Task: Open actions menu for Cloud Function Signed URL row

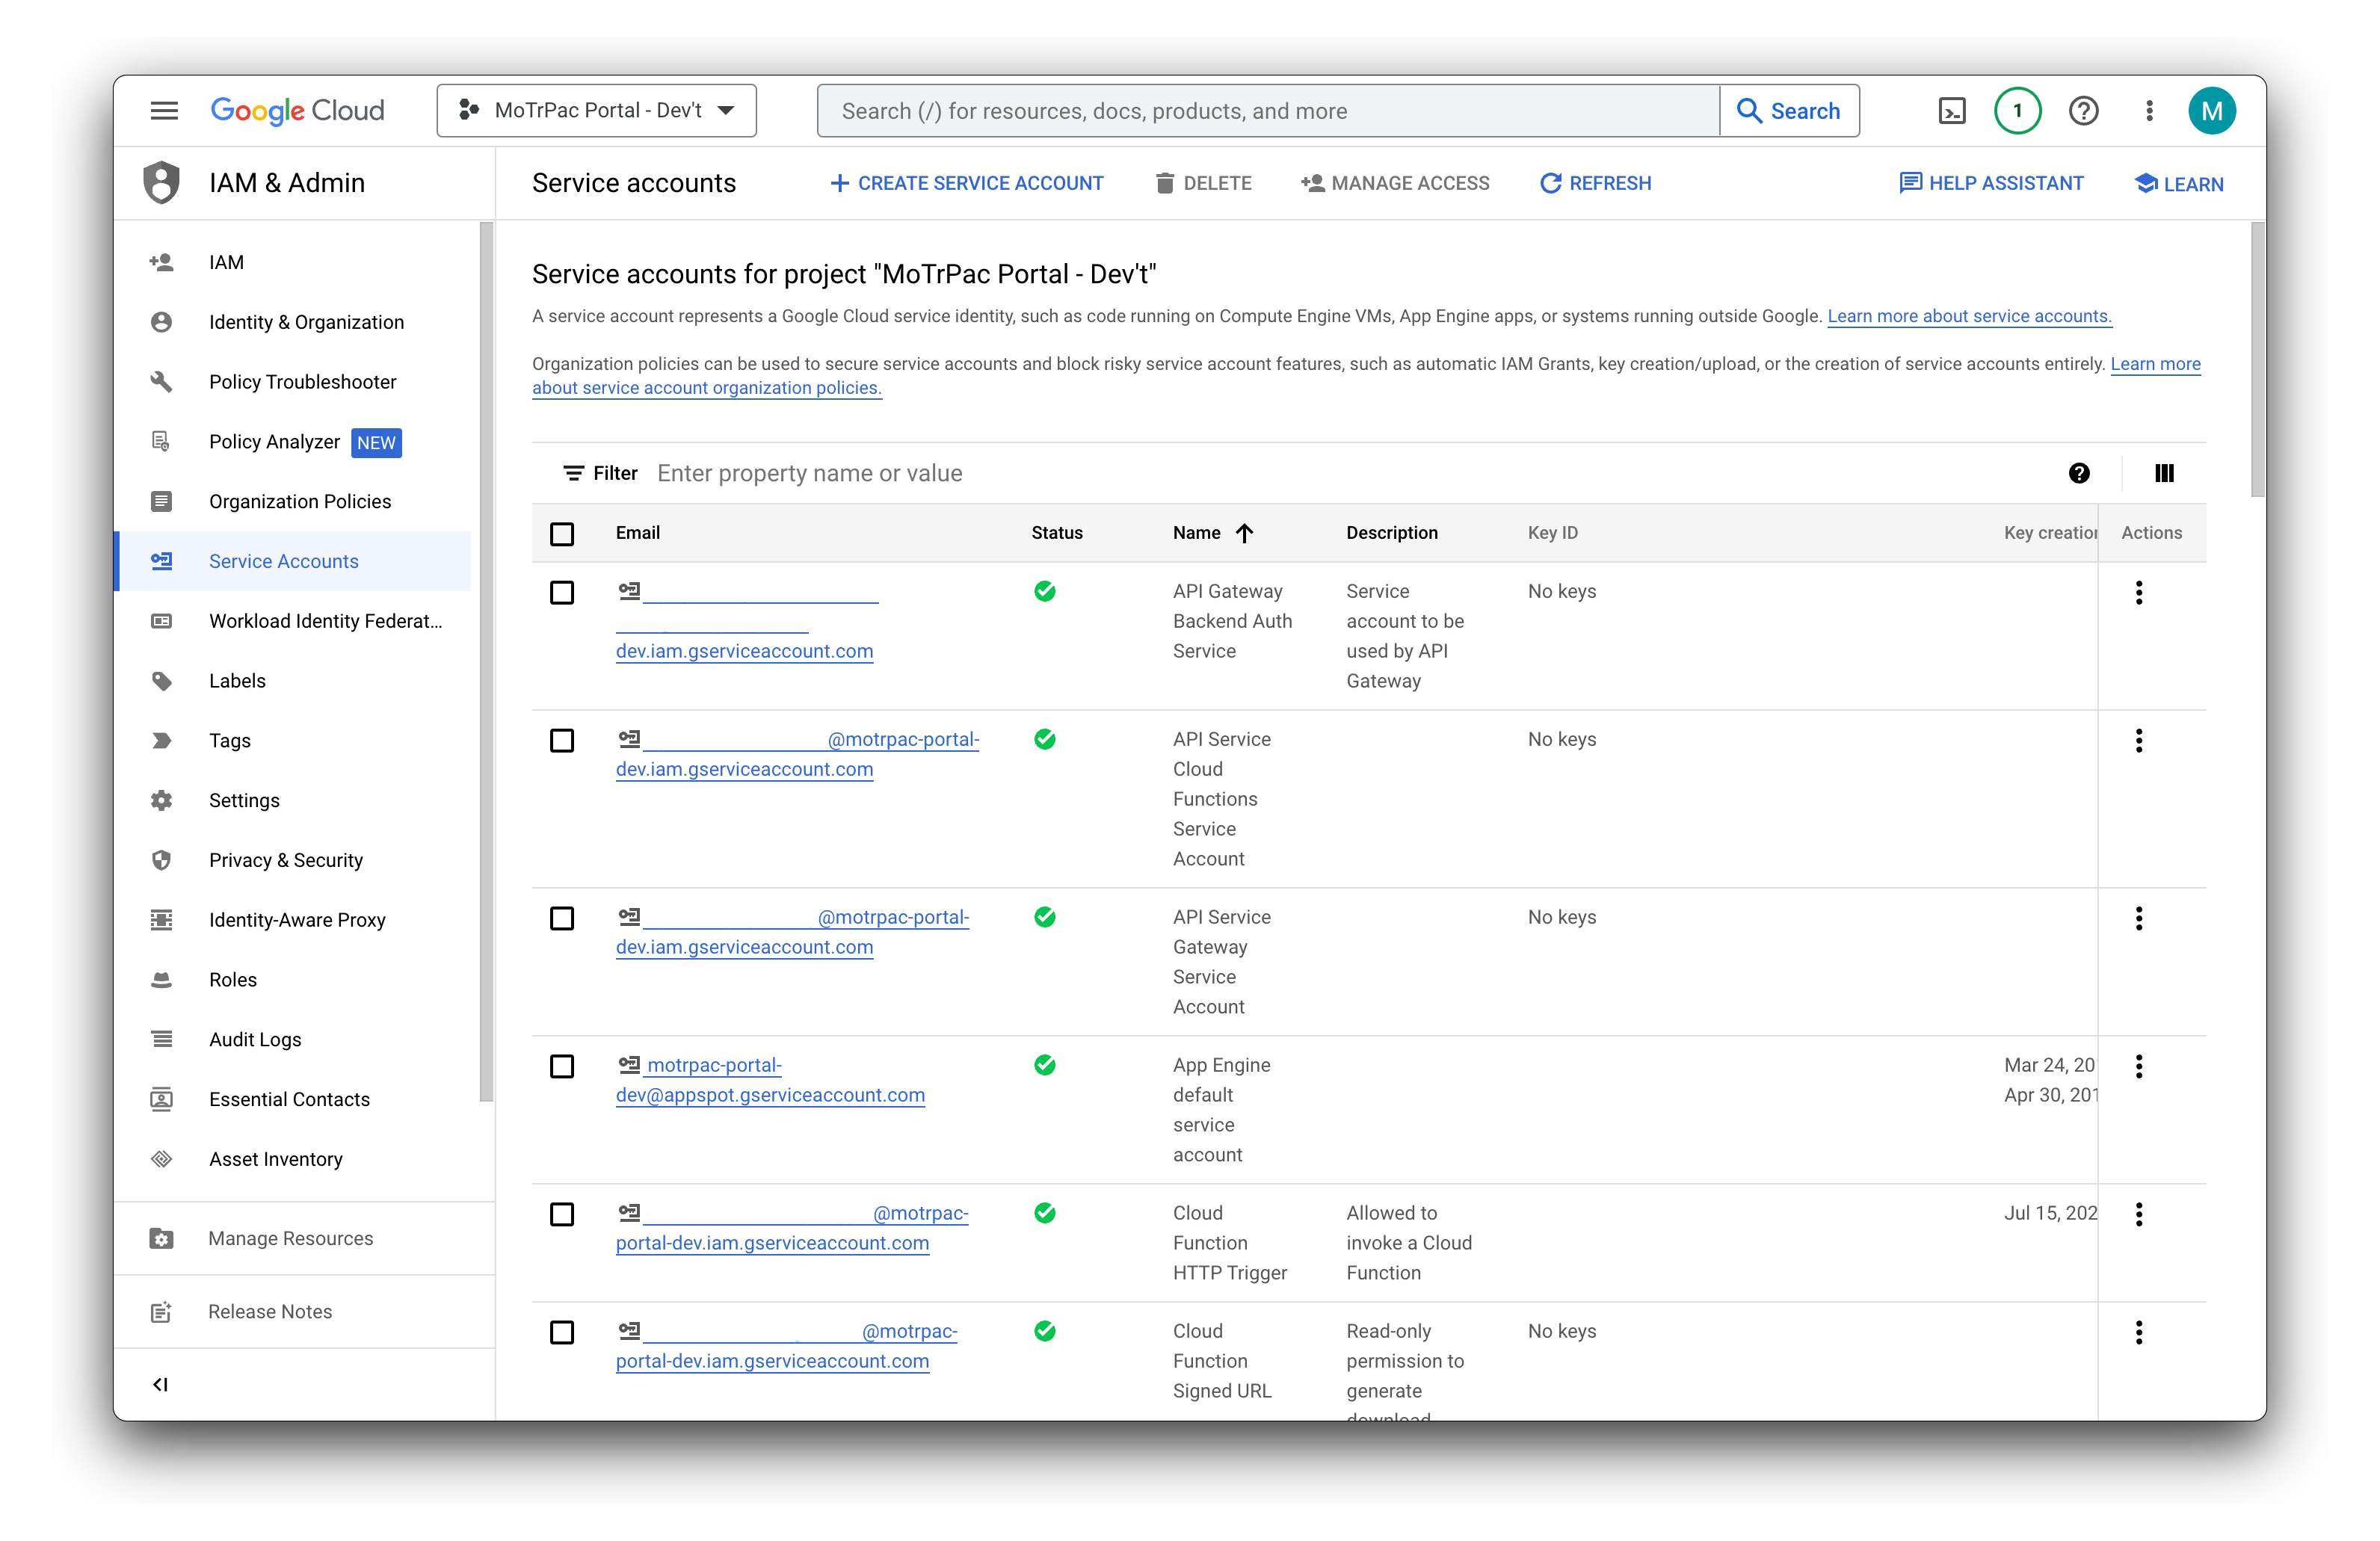Action: point(2139,1332)
